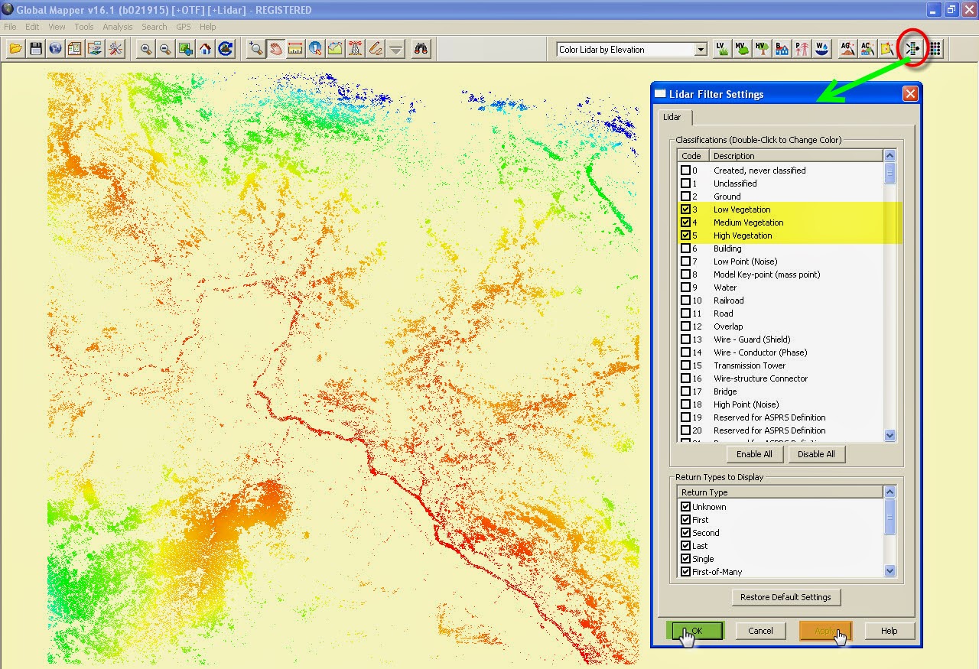Uncheck the Low Vegetation classification
Screen dimensions: 979x669
coord(685,209)
